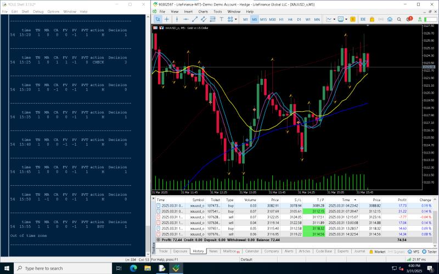Open the Experts tab
This screenshot has height=274, width=439.
tap(343, 252)
